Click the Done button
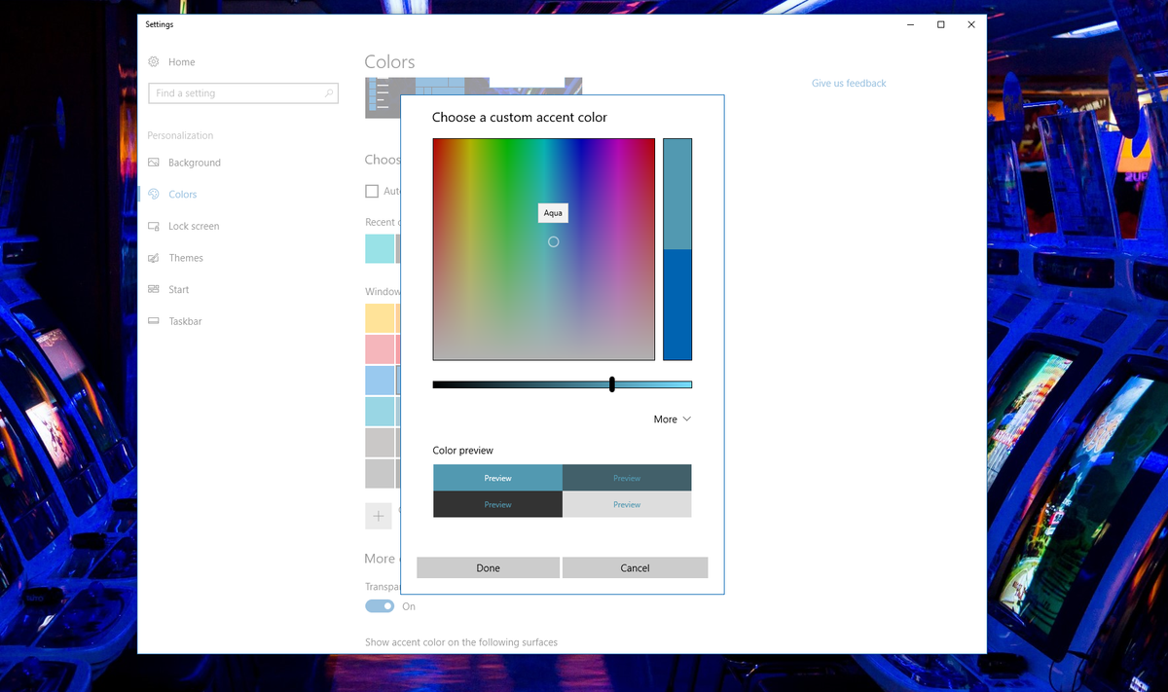The image size is (1168, 692). point(487,567)
